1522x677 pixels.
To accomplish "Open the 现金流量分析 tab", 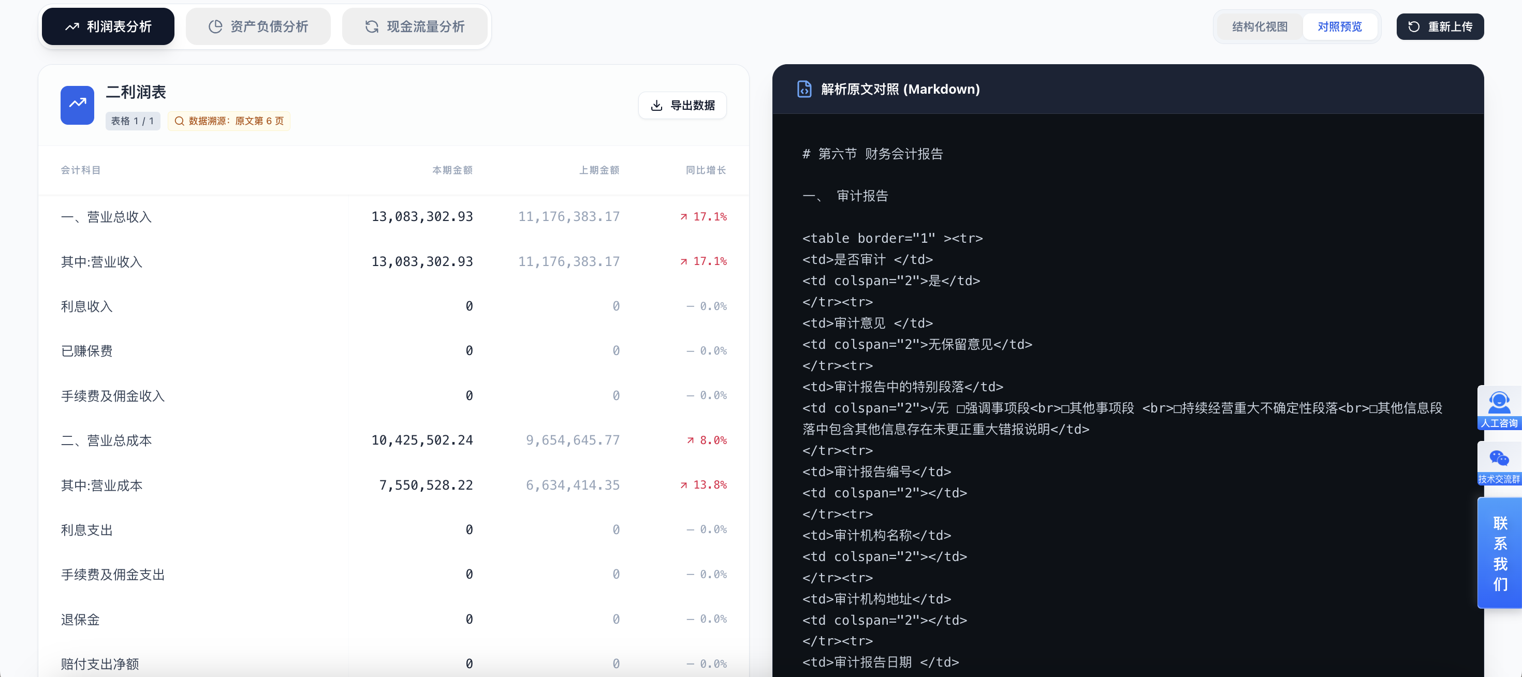I will 415,27.
